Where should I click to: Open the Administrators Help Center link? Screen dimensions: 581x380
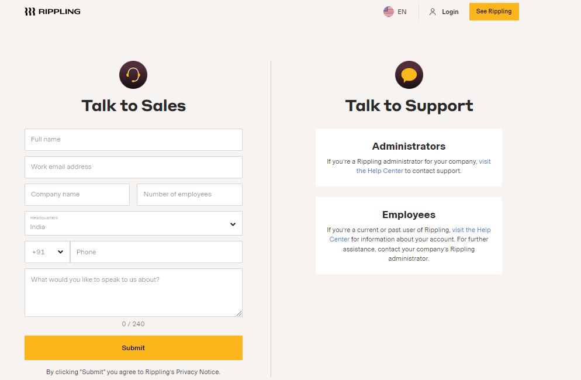(x=424, y=166)
